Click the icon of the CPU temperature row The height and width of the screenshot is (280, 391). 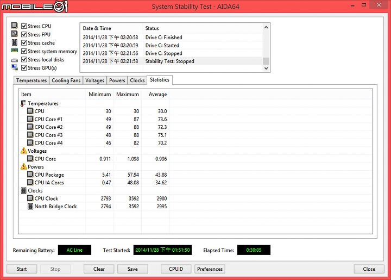click(30, 111)
